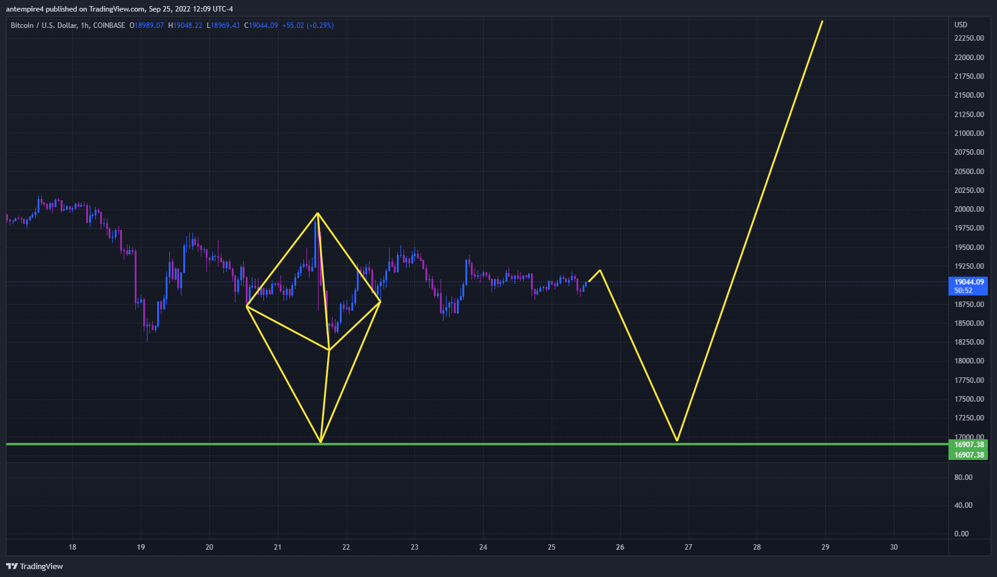
Task: Click date label 27 on time axis
Action: (x=688, y=547)
